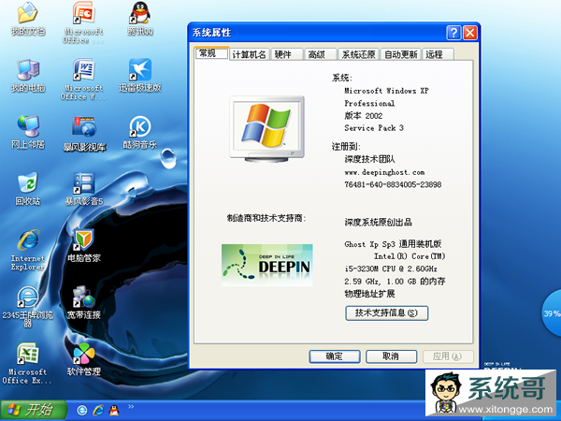Viewport: 561px width, 421px height.
Task: Switch to the 计算机名 tab
Action: point(249,54)
